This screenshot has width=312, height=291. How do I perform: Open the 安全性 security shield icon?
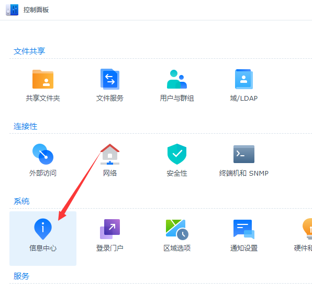point(177,154)
